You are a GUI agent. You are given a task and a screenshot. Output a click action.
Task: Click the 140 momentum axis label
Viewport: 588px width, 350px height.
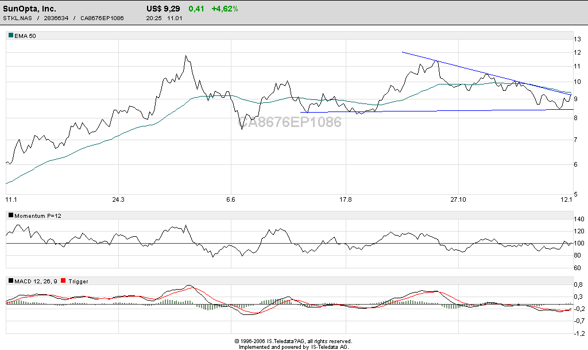click(579, 219)
